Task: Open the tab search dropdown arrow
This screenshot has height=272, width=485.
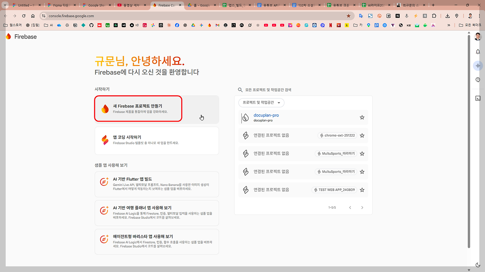Action: tap(5, 5)
